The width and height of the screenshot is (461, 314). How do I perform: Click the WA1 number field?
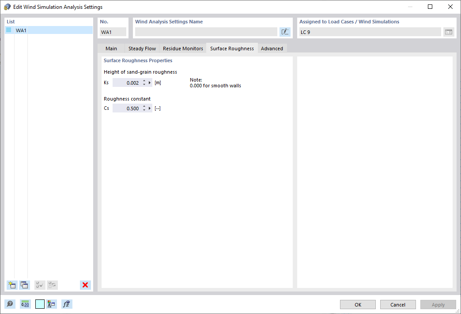tap(113, 32)
